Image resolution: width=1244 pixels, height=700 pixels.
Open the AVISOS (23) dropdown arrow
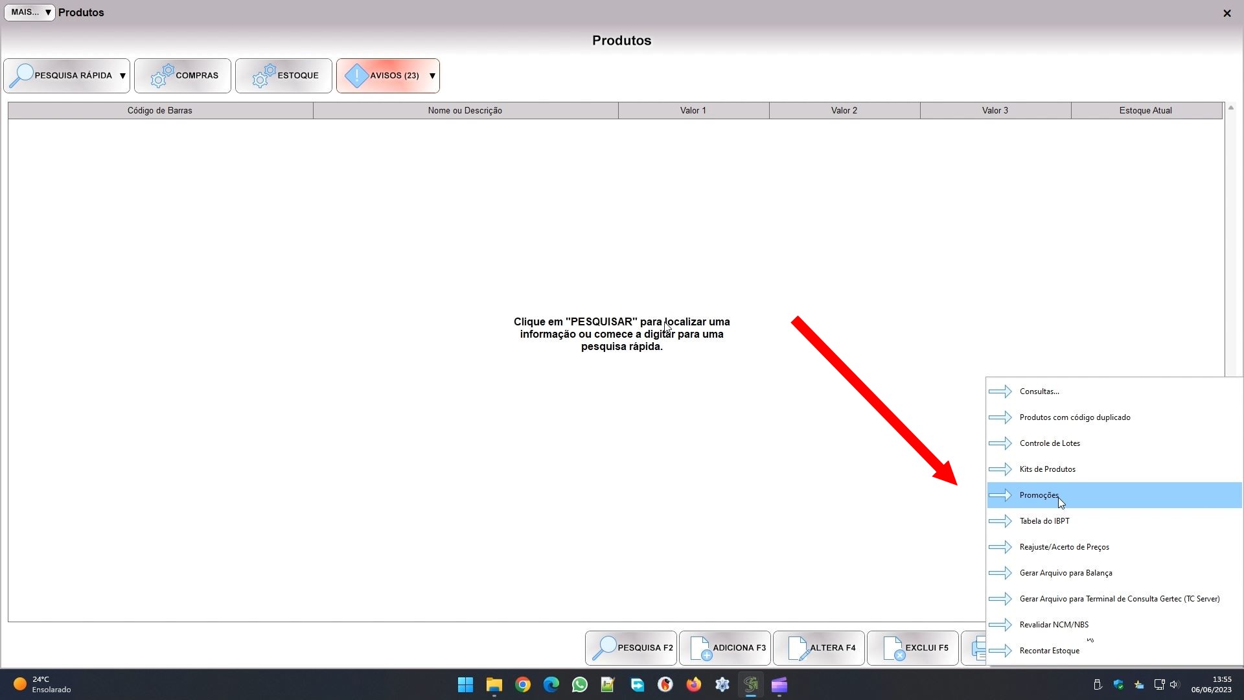click(x=432, y=76)
